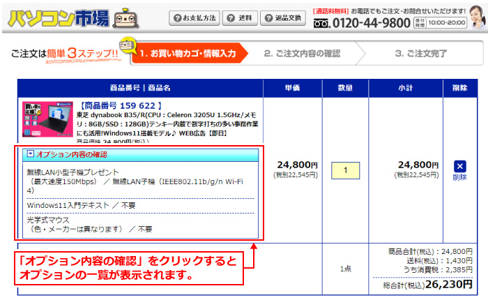Image resolution: width=488 pixels, height=307 pixels.
Task: Click the operator photo in the header
Action: point(476,15)
